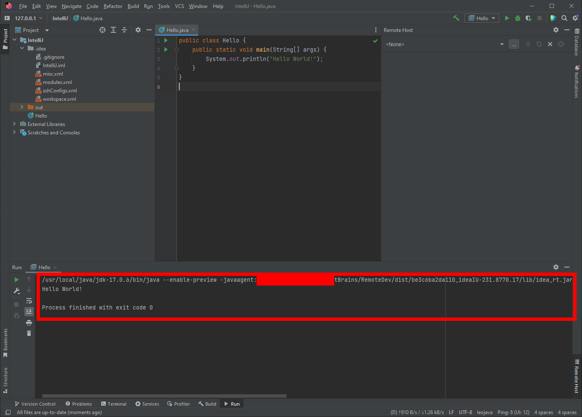
Task: Open Remote Host panel settings gear
Action: (556, 30)
